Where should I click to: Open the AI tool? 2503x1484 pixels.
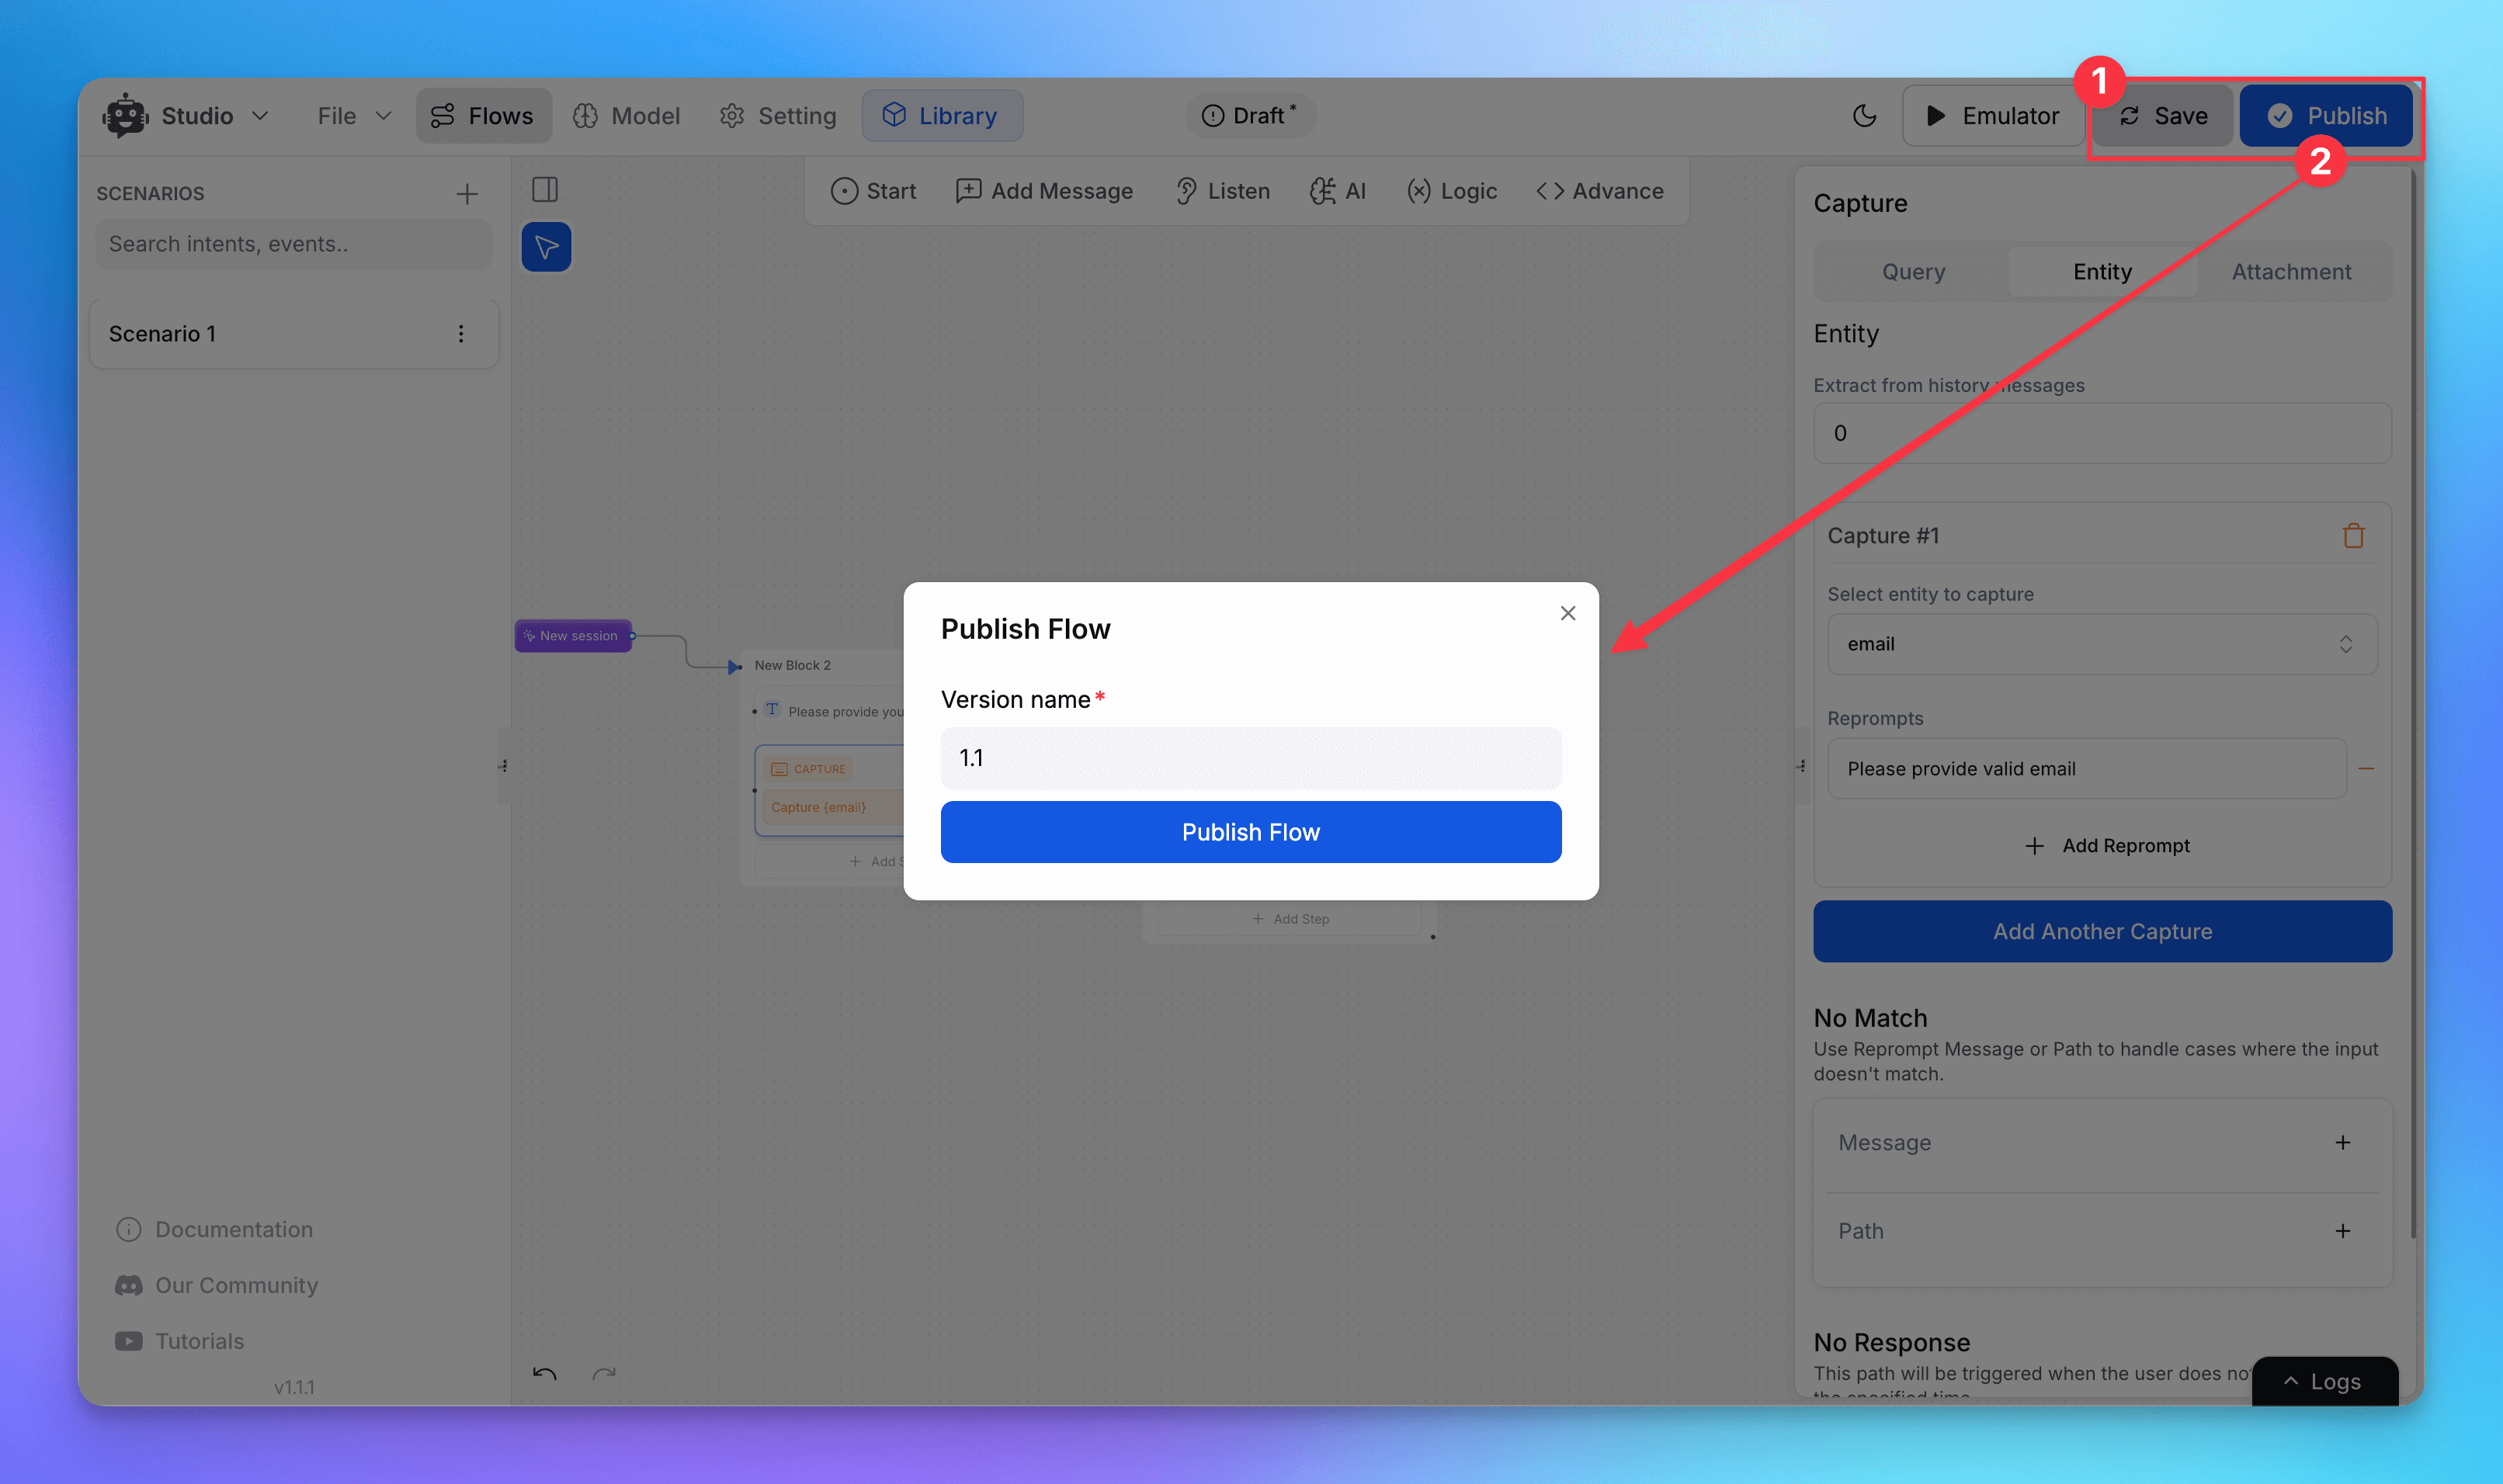click(x=1338, y=191)
